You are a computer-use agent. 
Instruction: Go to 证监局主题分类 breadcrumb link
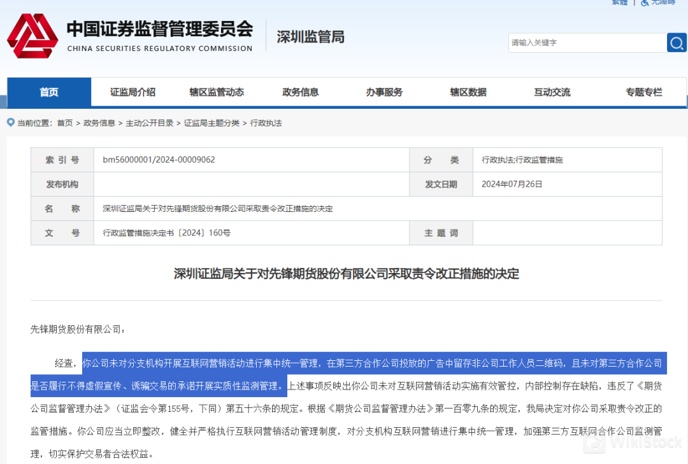pyautogui.click(x=211, y=123)
